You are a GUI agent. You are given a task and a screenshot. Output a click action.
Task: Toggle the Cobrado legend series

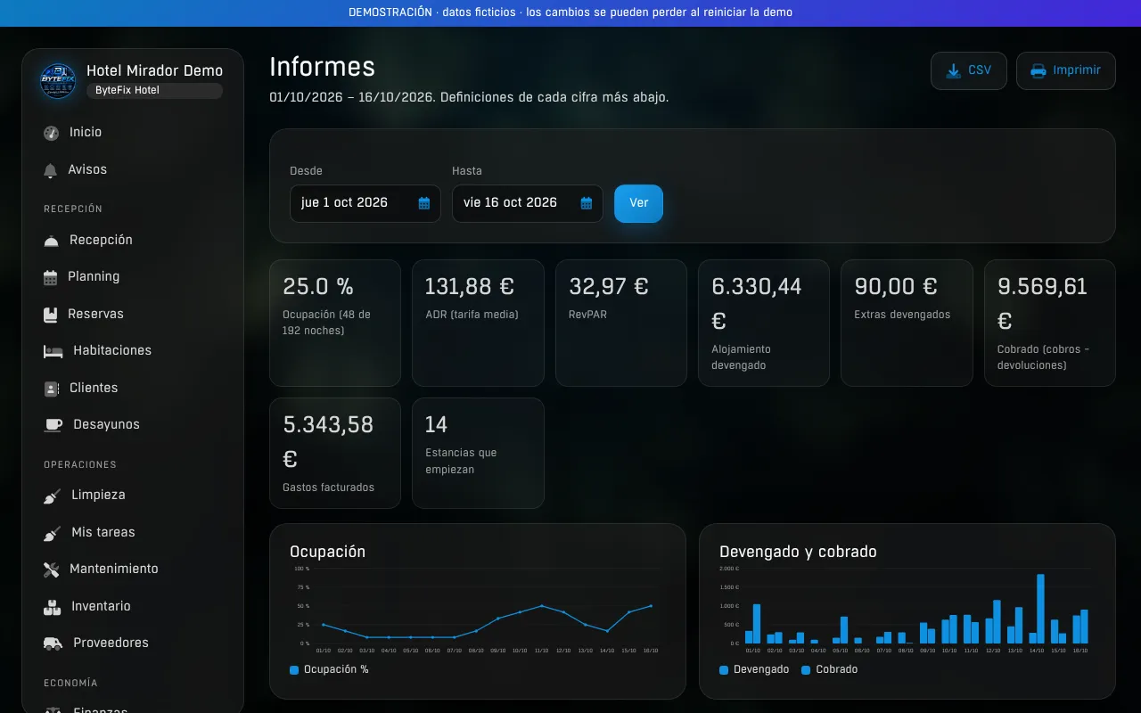(x=829, y=669)
